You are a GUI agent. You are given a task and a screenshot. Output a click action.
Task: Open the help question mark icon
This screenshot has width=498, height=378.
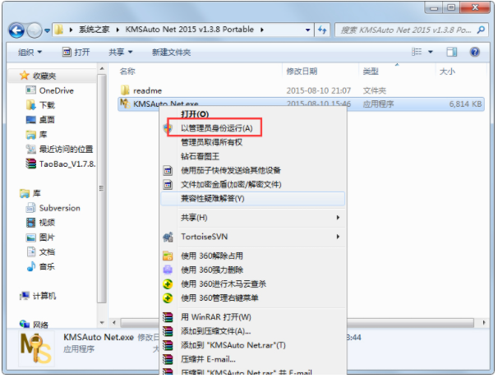point(474,52)
